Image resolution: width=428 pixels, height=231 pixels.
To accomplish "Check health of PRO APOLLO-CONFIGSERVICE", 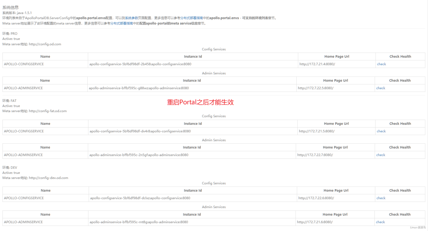I will point(381,64).
